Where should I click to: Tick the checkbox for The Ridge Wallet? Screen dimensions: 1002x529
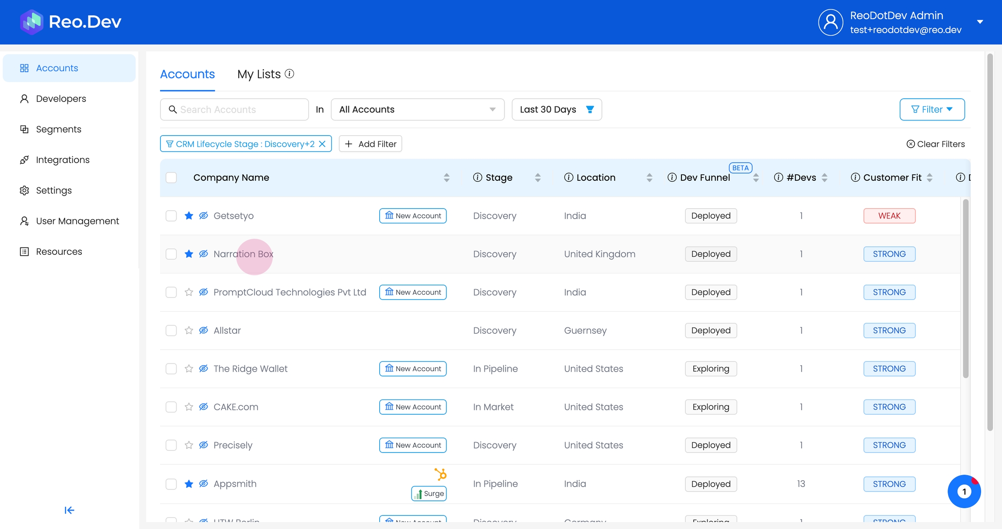(171, 369)
